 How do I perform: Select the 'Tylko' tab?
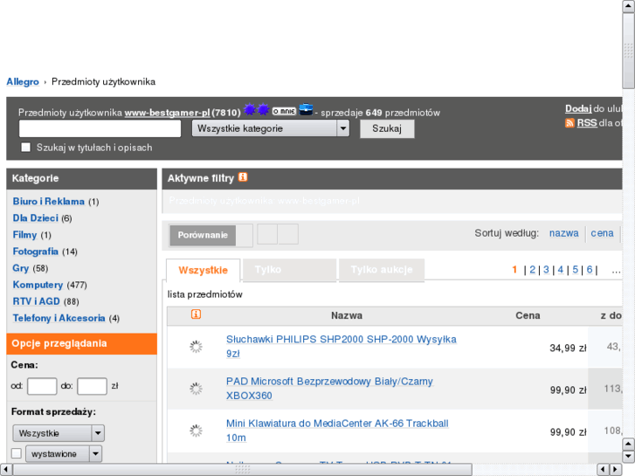pos(289,270)
